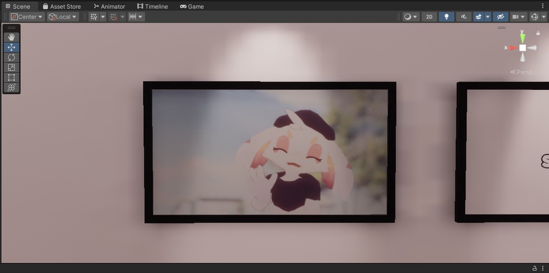Viewport: 549px width, 273px height.
Task: Expand the effects options dropdown arrow
Action: coord(488,17)
